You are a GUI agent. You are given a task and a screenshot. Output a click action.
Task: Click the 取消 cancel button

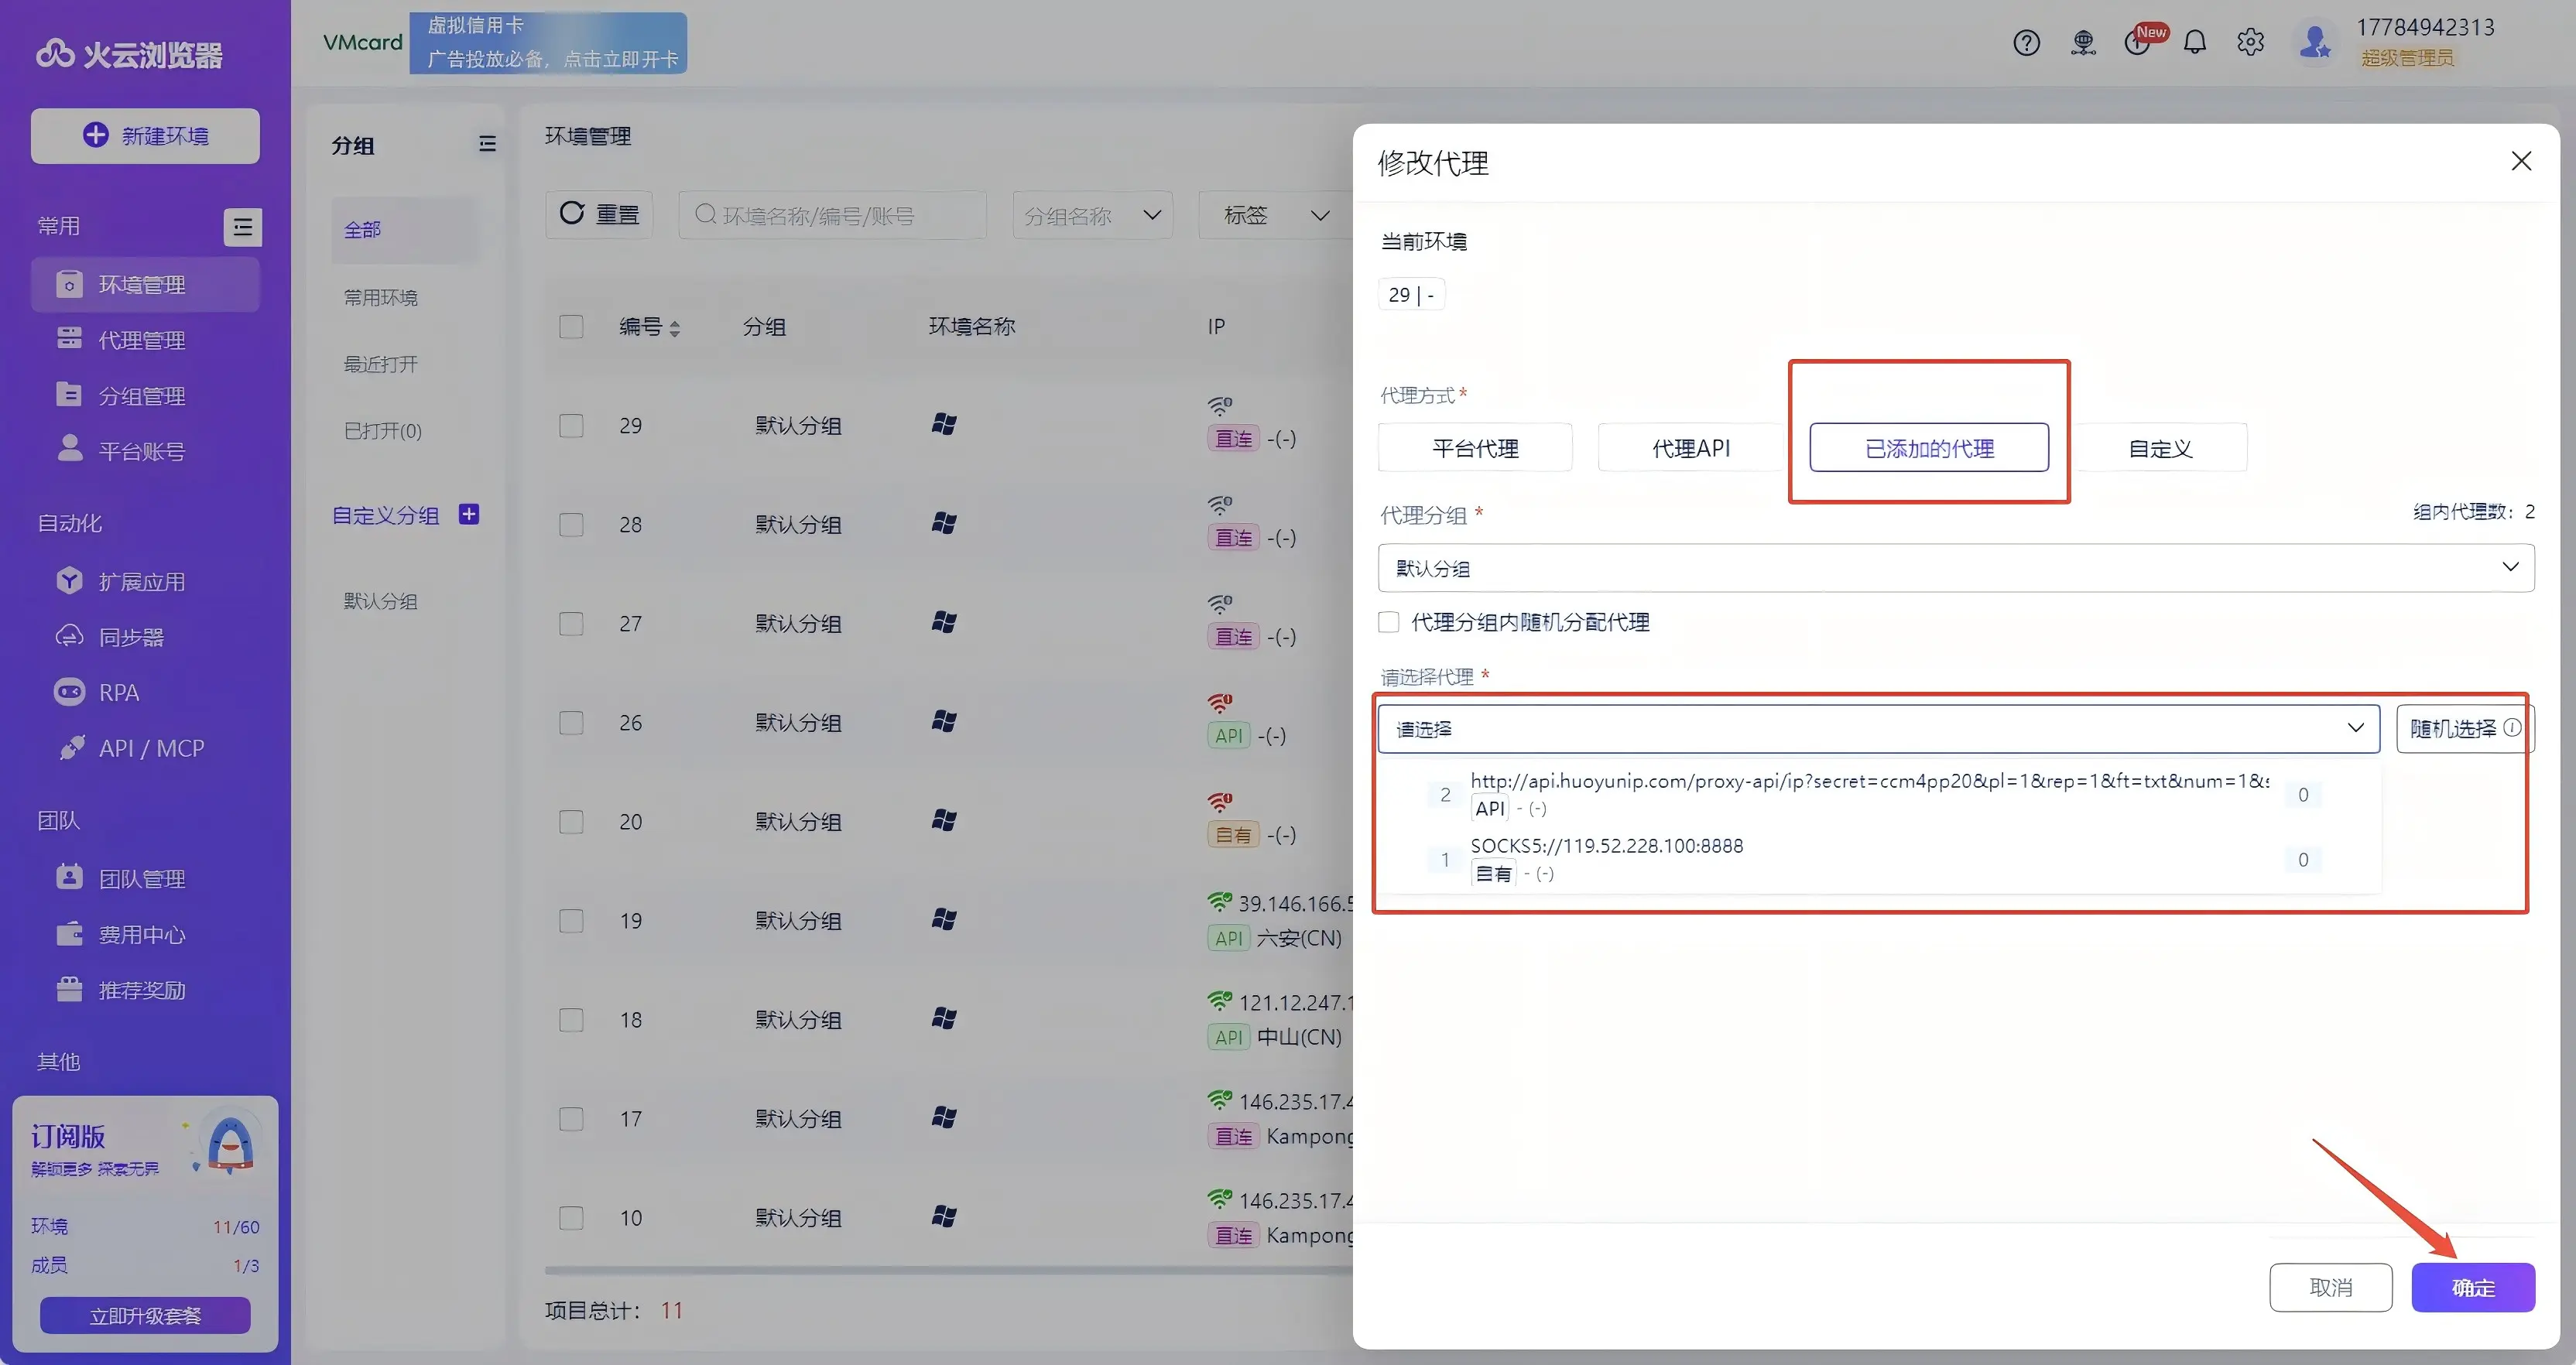(x=2331, y=1288)
